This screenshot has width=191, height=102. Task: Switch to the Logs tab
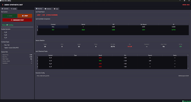click(x=56, y=9)
